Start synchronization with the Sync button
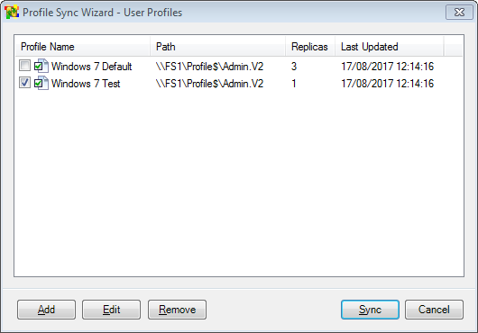 pyautogui.click(x=370, y=310)
